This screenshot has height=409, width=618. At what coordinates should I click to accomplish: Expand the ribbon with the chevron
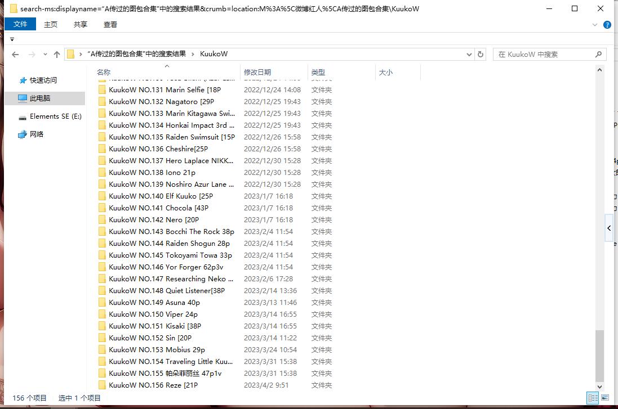[x=595, y=25]
